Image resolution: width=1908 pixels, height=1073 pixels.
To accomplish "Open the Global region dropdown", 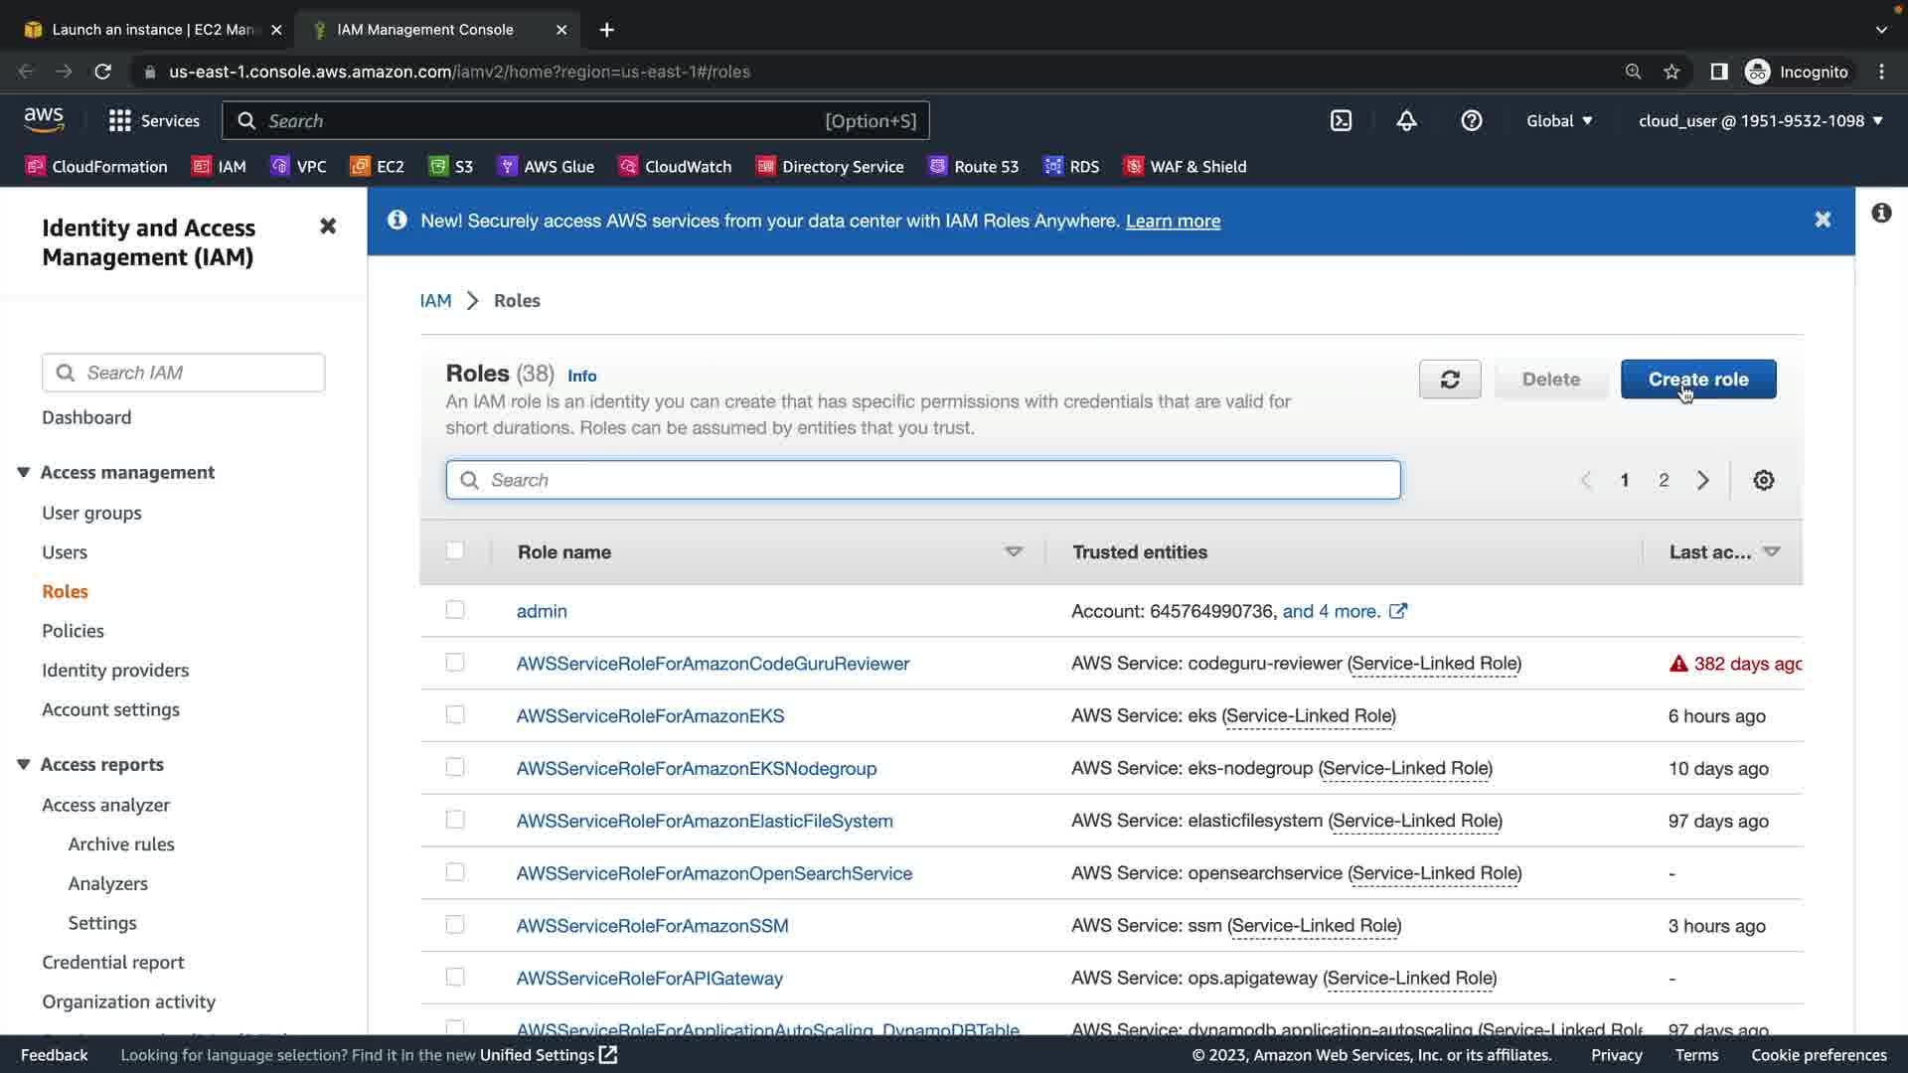I will pos(1559,120).
